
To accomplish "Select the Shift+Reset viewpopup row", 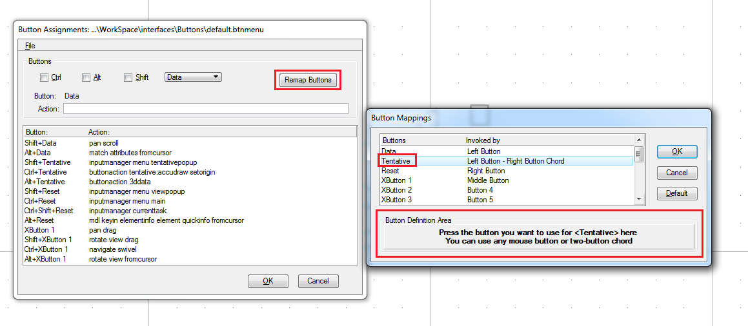I will coord(190,191).
